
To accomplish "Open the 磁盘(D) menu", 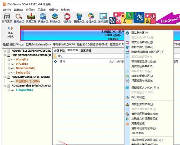I will 18,10.
